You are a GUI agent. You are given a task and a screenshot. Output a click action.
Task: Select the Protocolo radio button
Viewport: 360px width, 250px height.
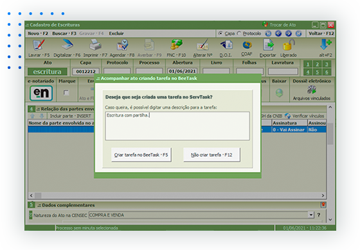click(x=239, y=34)
